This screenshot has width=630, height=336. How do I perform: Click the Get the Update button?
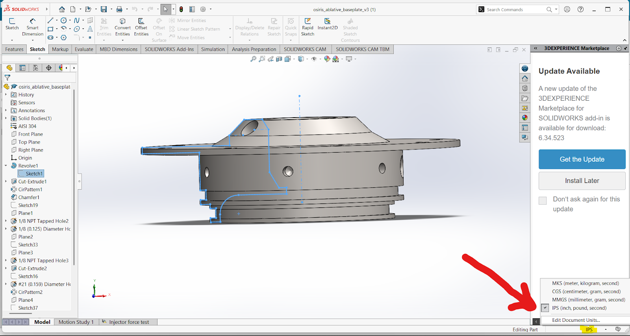pyautogui.click(x=582, y=159)
